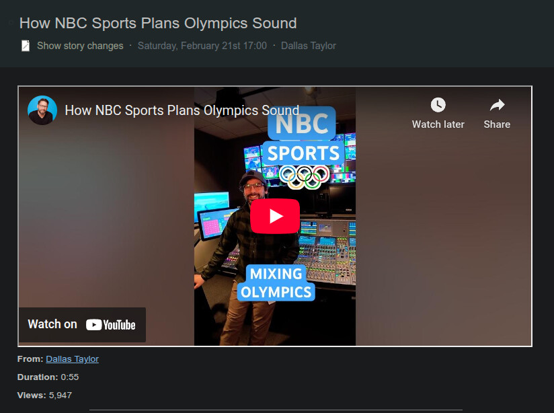Click the Watch later text label
Viewport: 554px width, 413px height.
[x=438, y=124]
